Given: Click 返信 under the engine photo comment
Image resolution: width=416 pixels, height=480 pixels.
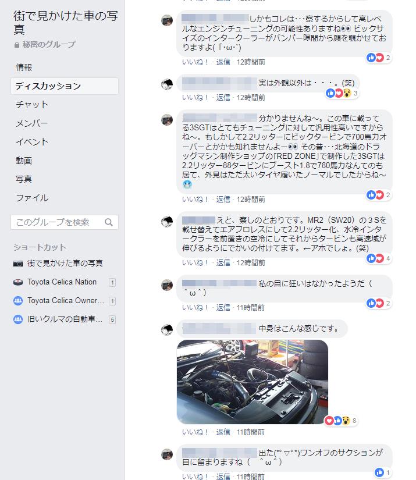Looking at the screenshot, I should pos(223,432).
